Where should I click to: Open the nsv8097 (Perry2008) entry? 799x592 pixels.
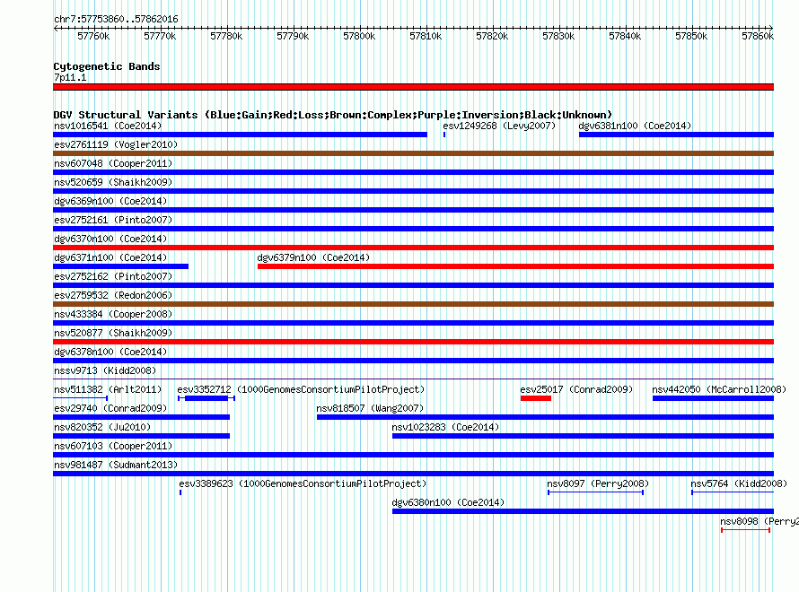click(598, 483)
